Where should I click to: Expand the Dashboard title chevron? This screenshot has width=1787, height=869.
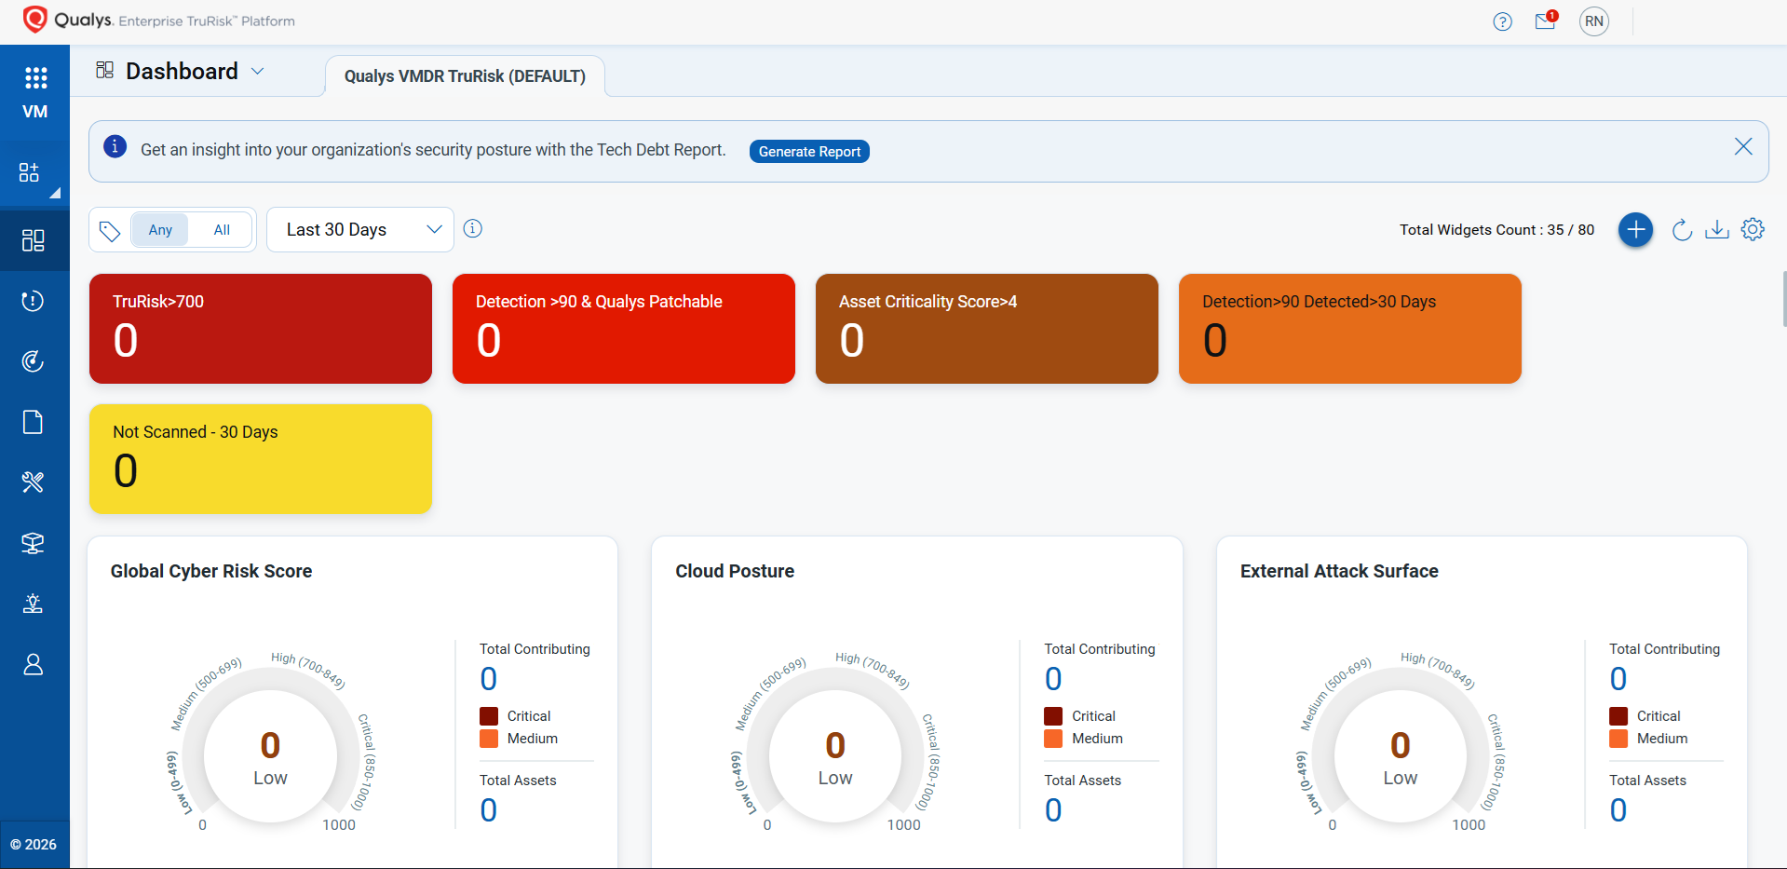258,72
